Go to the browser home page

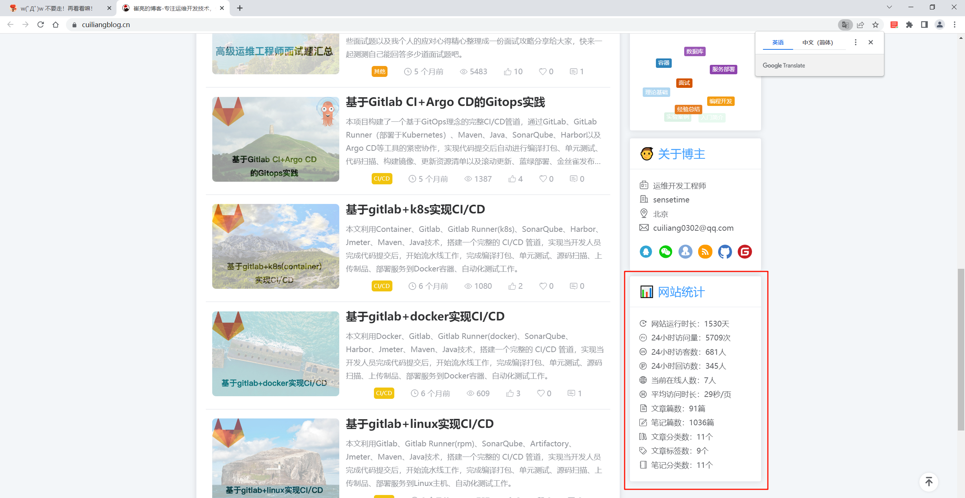(x=55, y=25)
